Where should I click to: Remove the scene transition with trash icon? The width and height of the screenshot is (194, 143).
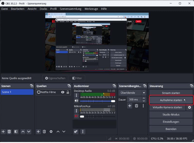tap(136, 106)
